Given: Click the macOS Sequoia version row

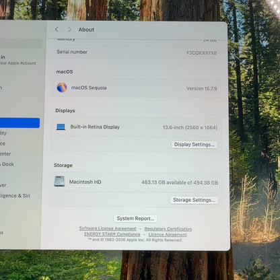Looking at the screenshot, I should tap(137, 87).
